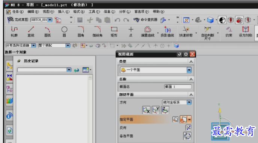
Task: Collapse the 名称 section
Action: (x=191, y=80)
